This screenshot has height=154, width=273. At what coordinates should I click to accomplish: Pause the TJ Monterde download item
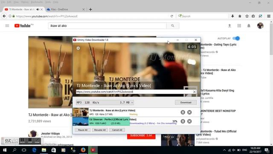pos(183,112)
